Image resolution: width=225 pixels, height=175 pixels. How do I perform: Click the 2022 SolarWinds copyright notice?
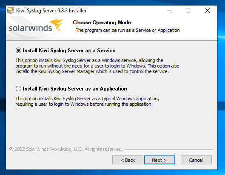(66, 149)
